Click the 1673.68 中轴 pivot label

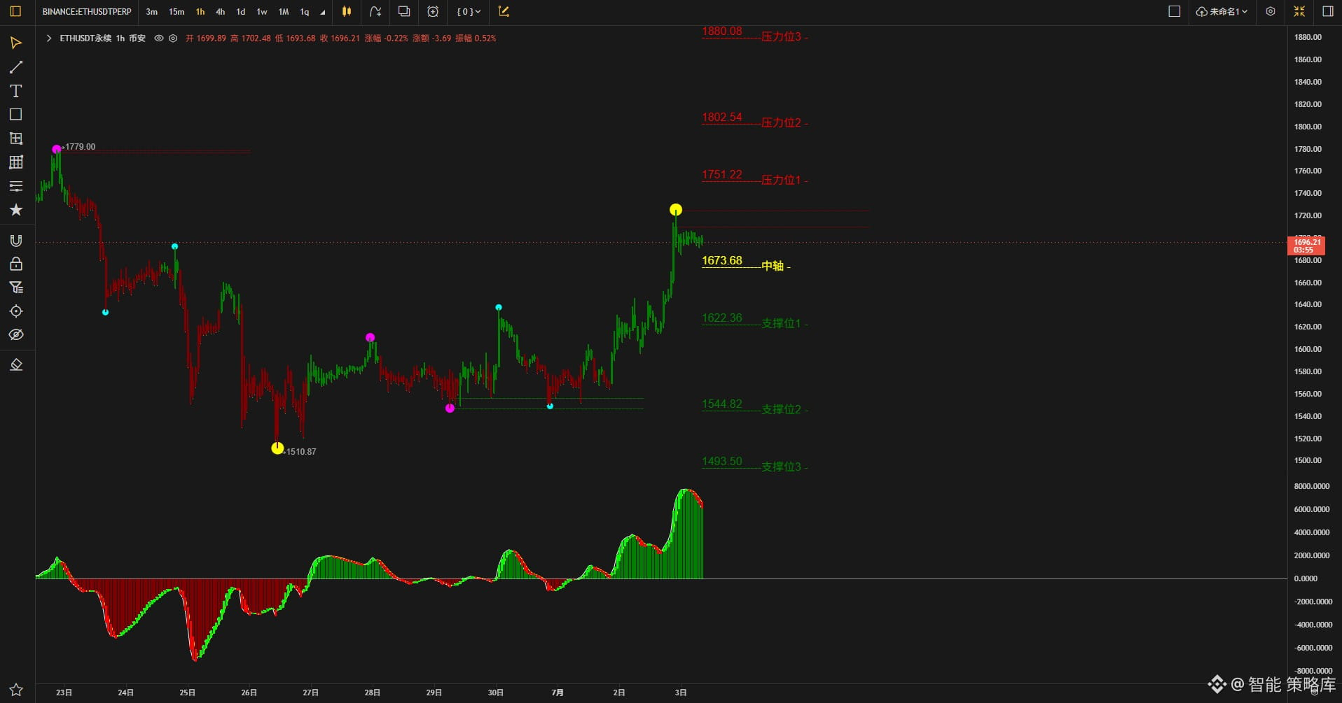point(746,262)
